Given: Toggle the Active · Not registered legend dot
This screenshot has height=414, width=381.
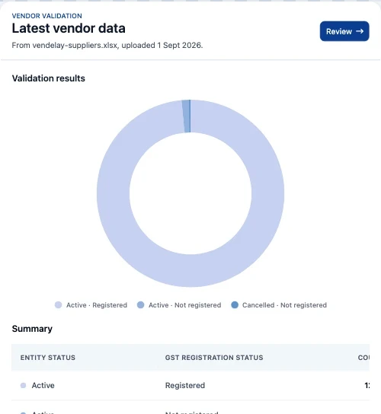Looking at the screenshot, I should 141,305.
